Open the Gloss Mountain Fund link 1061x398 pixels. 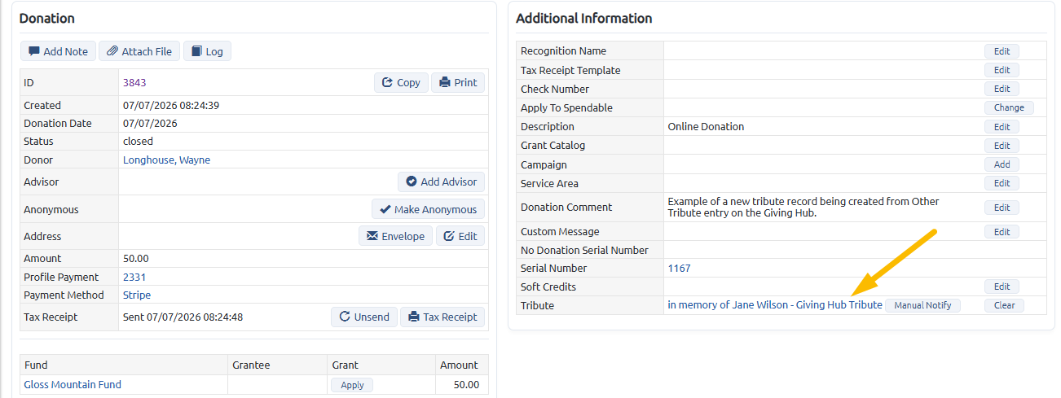click(x=73, y=385)
